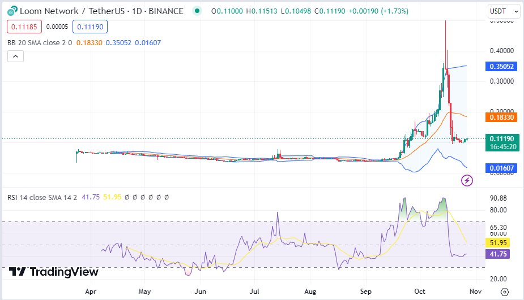Click the 0.35052 upper band price label

pos(501,66)
